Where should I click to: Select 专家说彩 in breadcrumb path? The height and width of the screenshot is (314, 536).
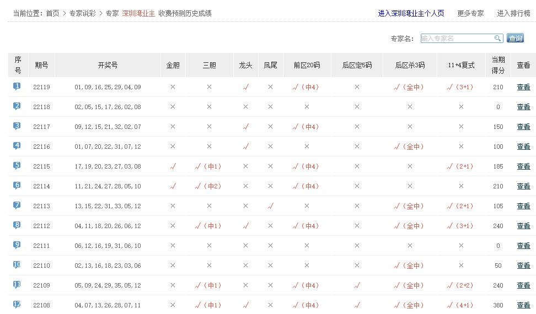pos(83,13)
